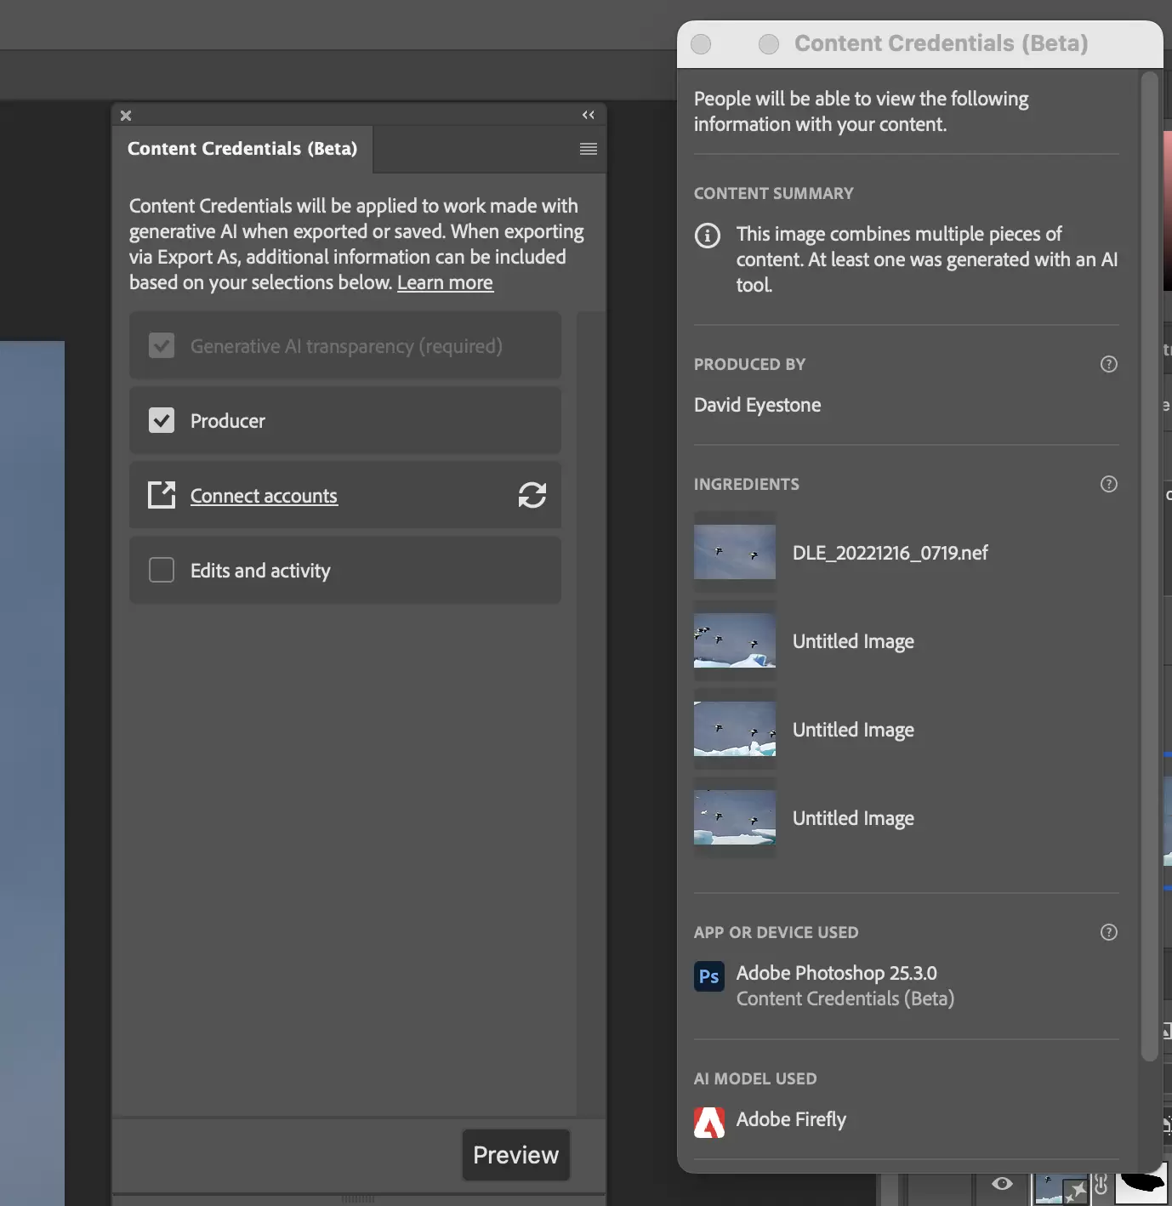
Task: Click the DLE_20221216_0719.nef file name
Action: pos(890,553)
